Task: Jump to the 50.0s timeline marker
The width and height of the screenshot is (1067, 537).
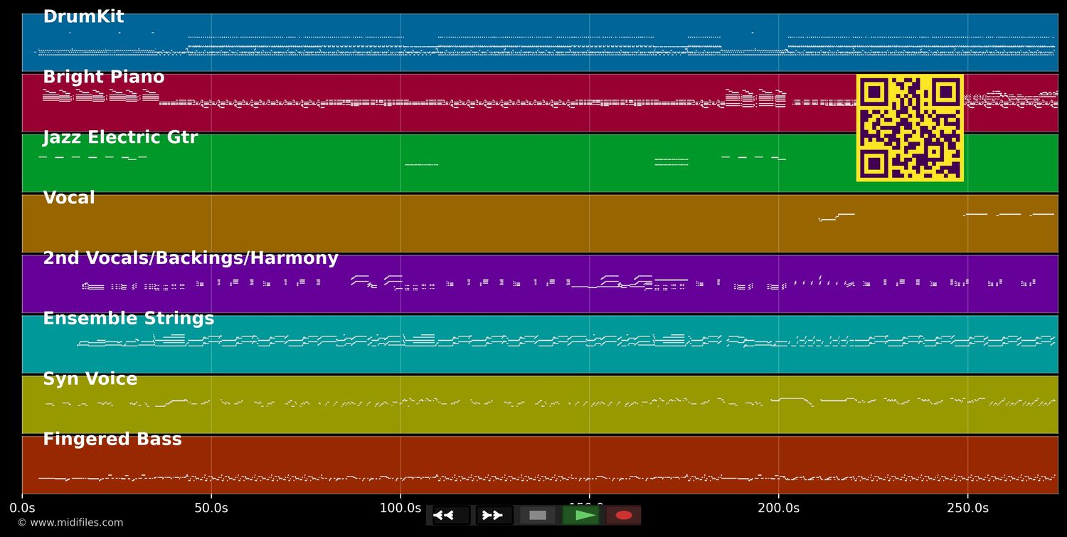Action: pyautogui.click(x=211, y=508)
